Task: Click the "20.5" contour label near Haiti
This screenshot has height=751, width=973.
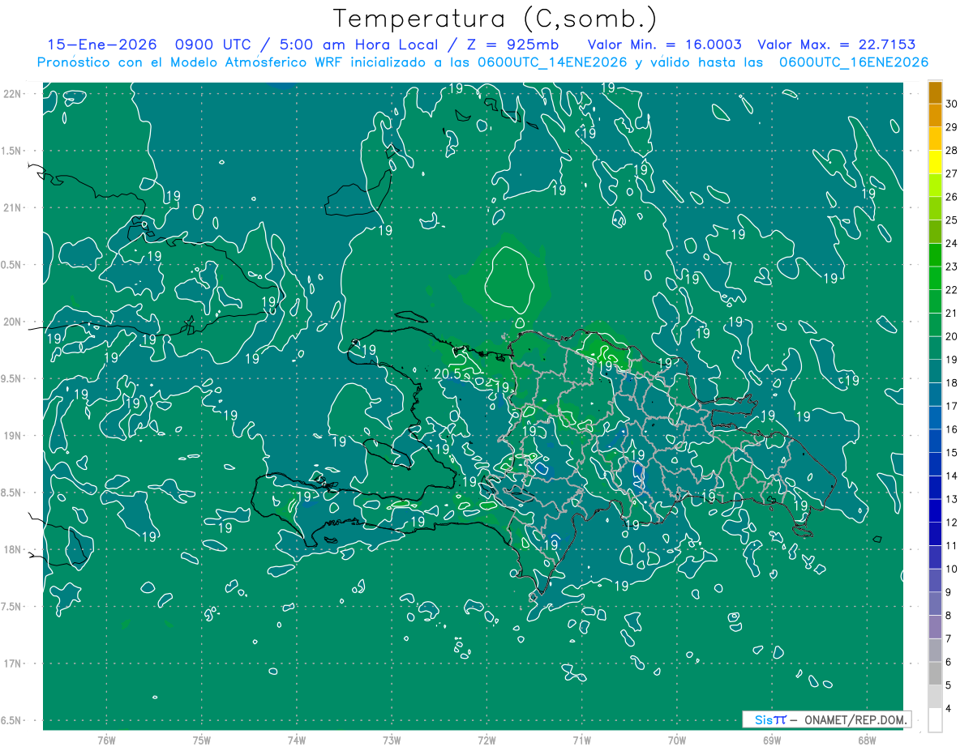Action: (448, 373)
